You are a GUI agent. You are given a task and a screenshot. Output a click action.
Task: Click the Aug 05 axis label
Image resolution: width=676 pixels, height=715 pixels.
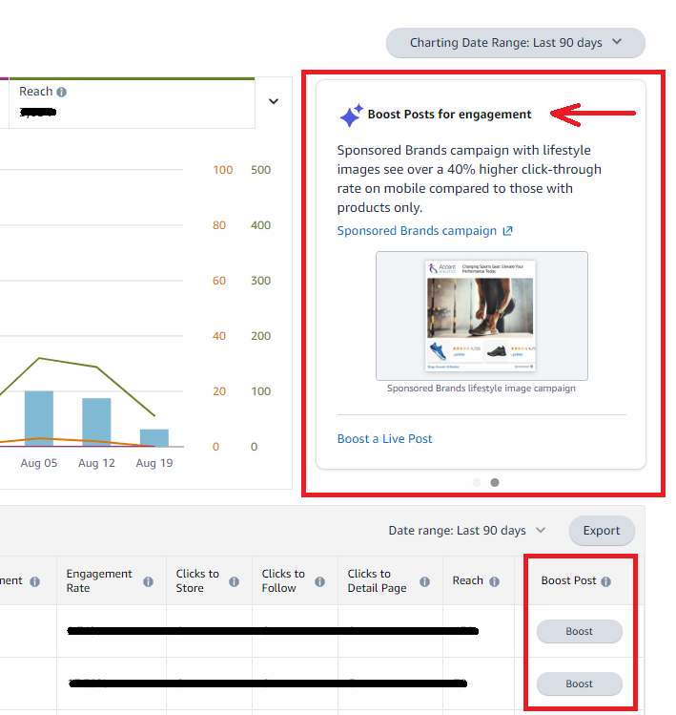pyautogui.click(x=39, y=463)
